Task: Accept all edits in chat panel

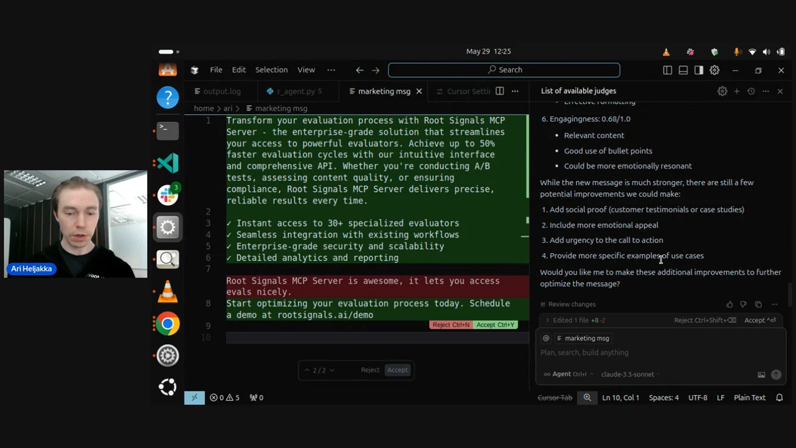Action: pyautogui.click(x=760, y=320)
